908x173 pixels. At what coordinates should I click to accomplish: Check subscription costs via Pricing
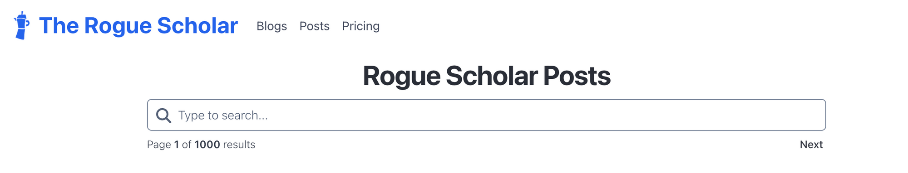click(360, 26)
